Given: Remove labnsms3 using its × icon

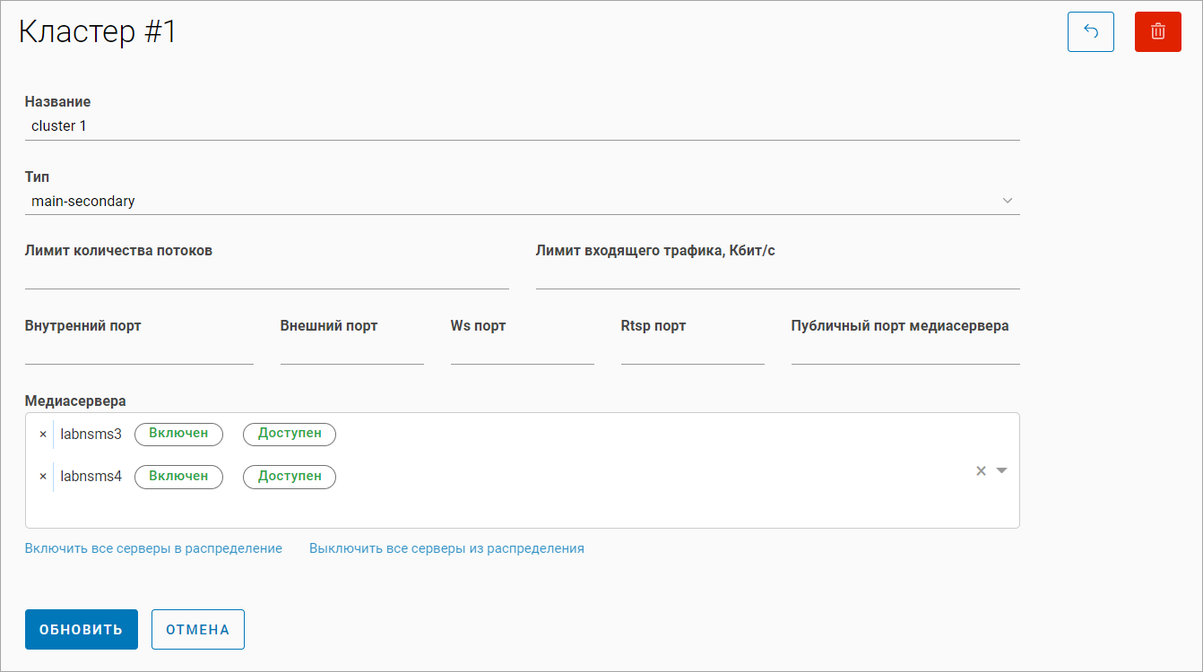Looking at the screenshot, I should (x=43, y=435).
